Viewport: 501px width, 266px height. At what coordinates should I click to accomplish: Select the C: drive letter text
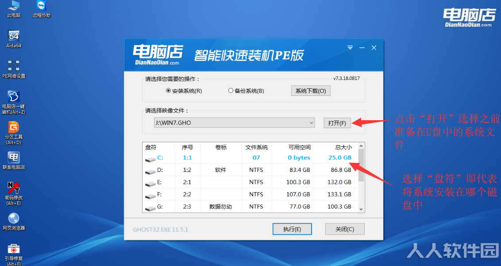[x=160, y=158]
